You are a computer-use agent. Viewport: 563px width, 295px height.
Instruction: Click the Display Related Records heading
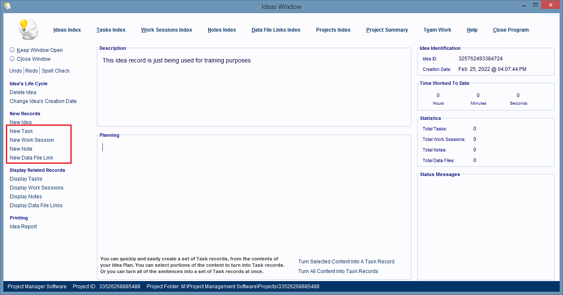tap(38, 170)
